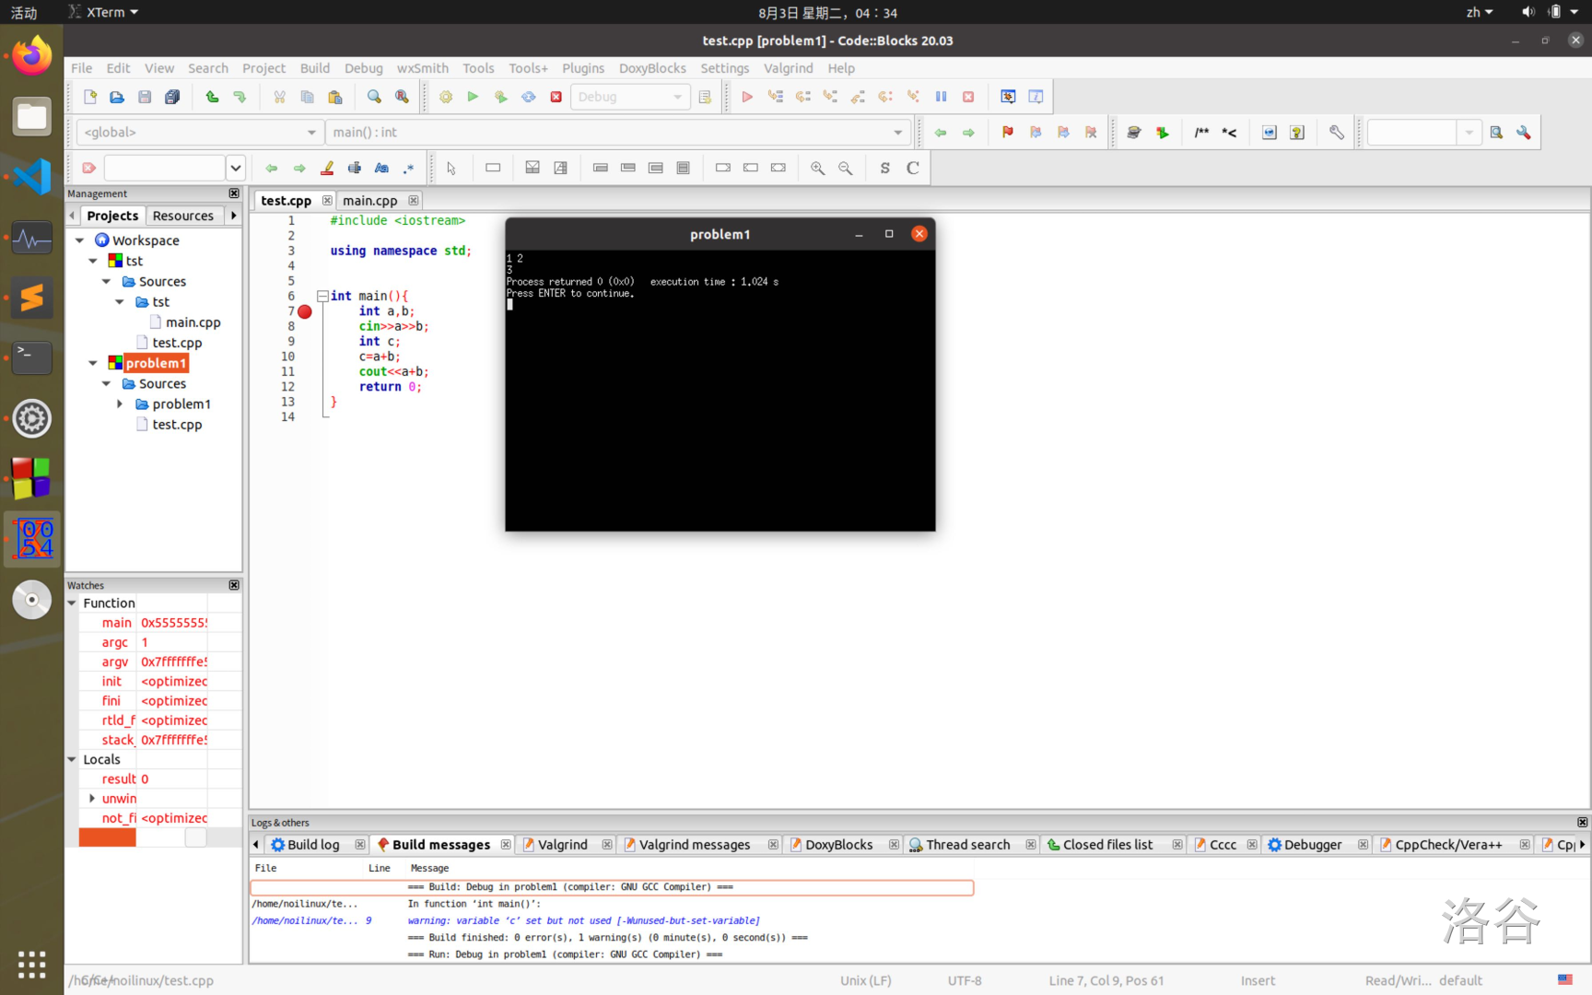Open the zh input language menu
The image size is (1592, 995).
1480,12
